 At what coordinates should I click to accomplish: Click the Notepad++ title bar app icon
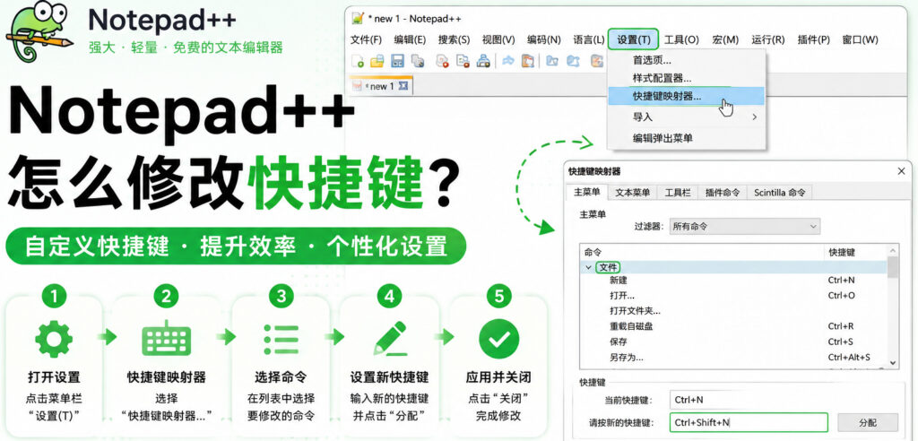point(358,18)
